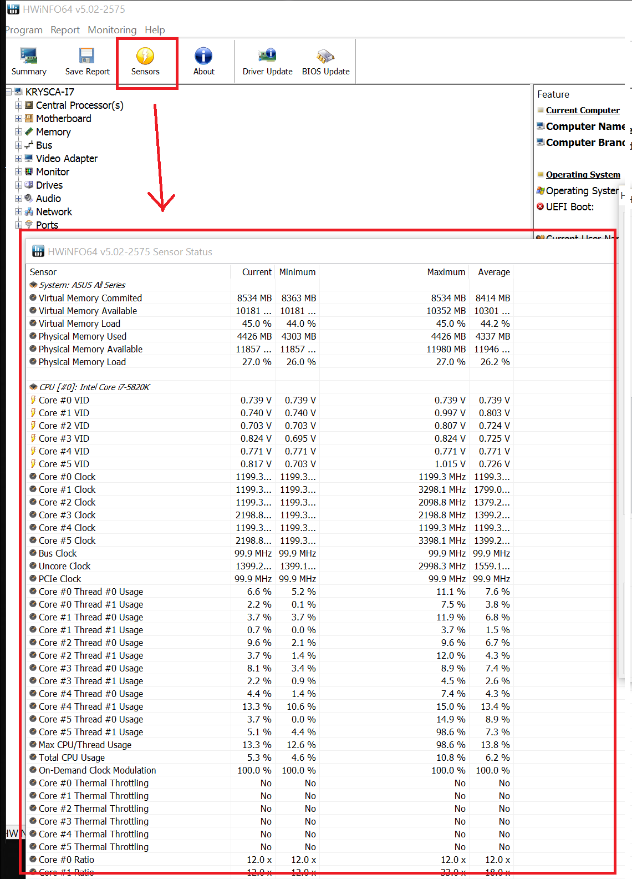Click the UEFI Boot feature entry
The width and height of the screenshot is (632, 879).
(569, 206)
